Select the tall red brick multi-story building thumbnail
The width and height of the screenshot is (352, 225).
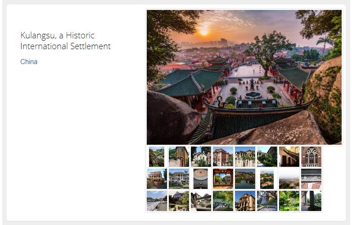(223, 156)
